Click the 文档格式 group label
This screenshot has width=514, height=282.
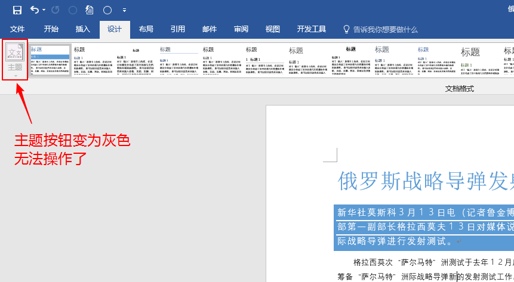[459, 89]
